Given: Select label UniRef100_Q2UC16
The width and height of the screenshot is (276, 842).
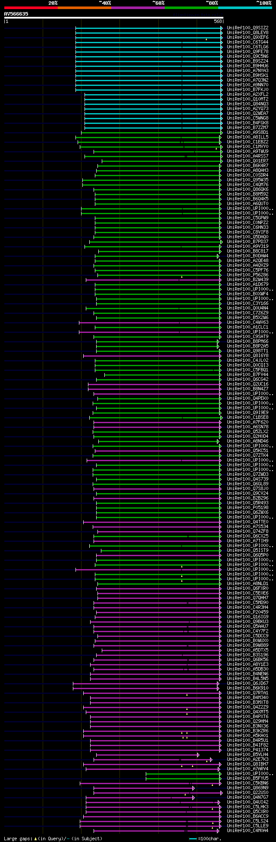Looking at the screenshot, I should point(248,384).
